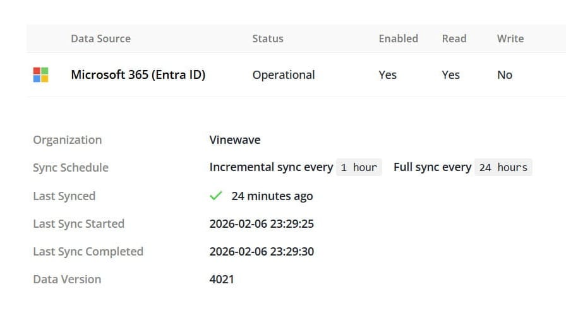Click the Write value No
Viewport: 566px width, 318px height.
tap(505, 75)
